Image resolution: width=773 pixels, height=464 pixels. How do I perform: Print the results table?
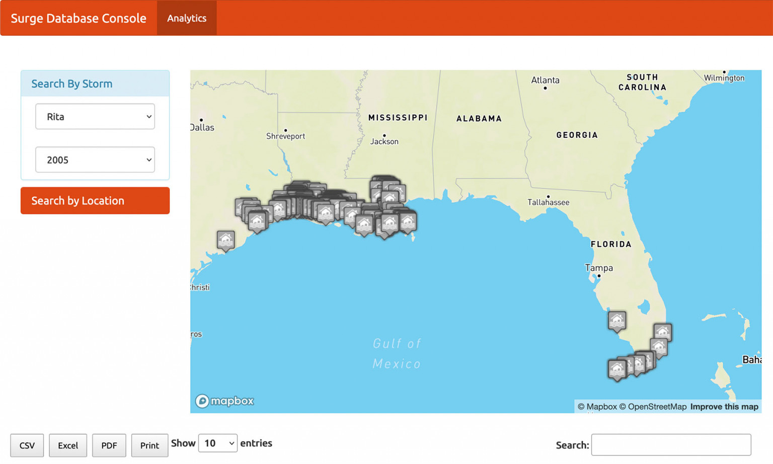tap(149, 445)
